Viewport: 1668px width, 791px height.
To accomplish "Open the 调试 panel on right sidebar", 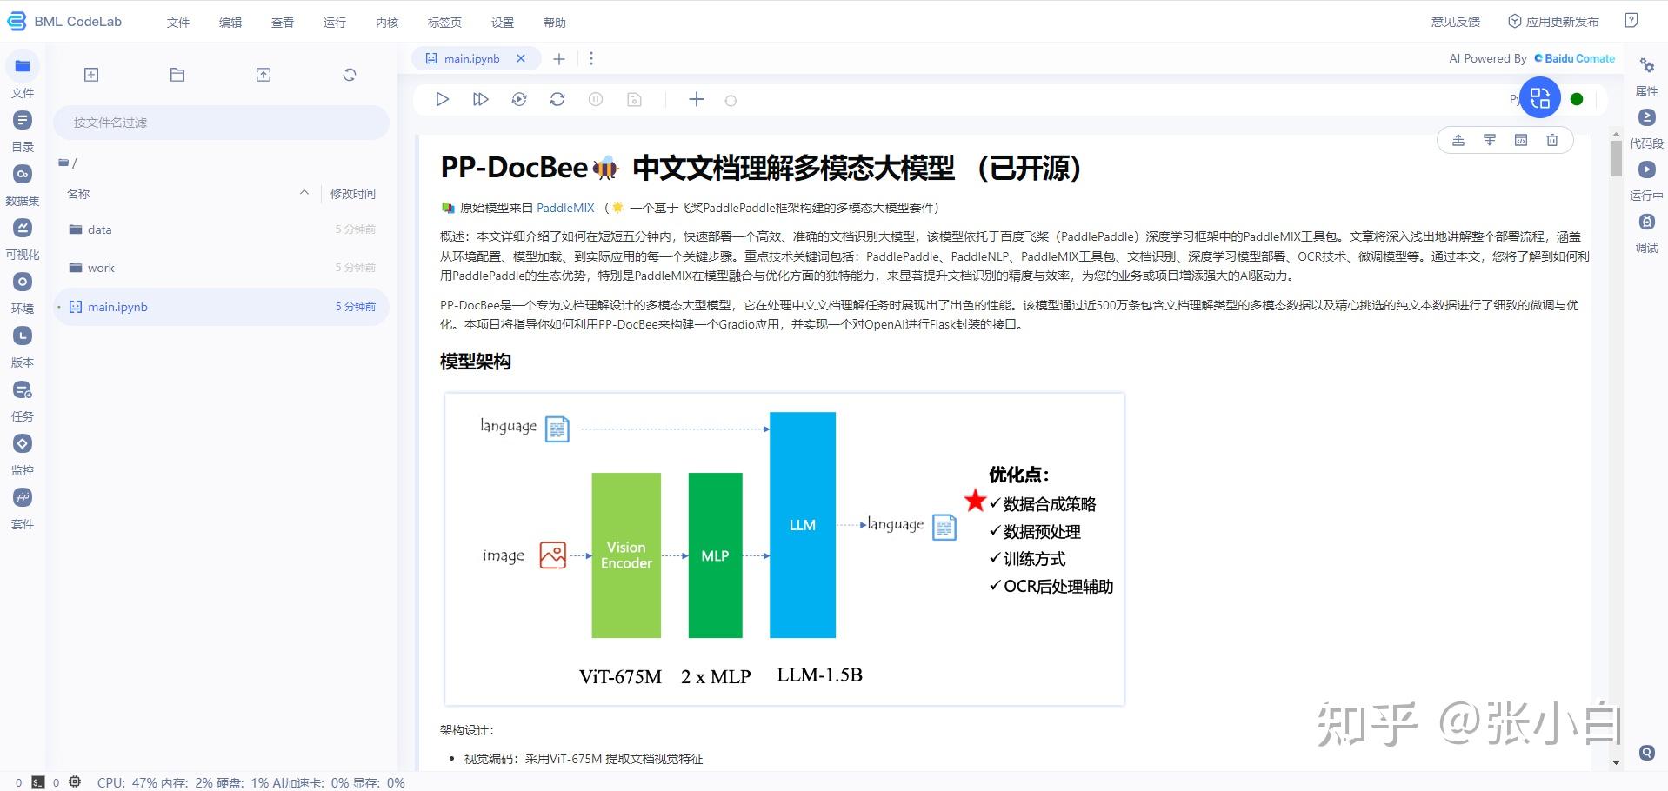I will pyautogui.click(x=1646, y=222).
